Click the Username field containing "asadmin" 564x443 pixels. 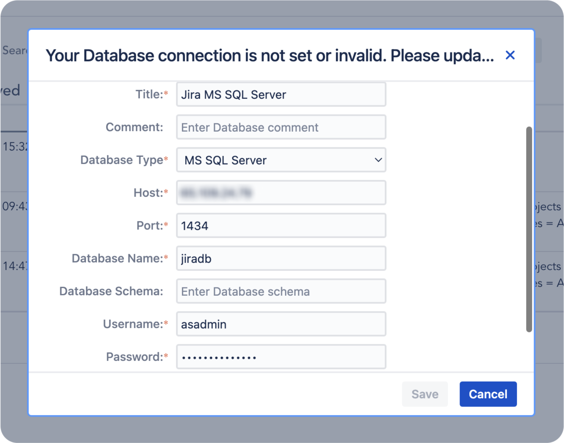click(281, 324)
